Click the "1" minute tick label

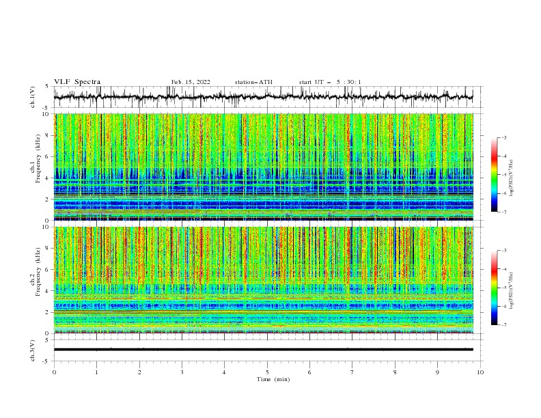click(x=96, y=372)
